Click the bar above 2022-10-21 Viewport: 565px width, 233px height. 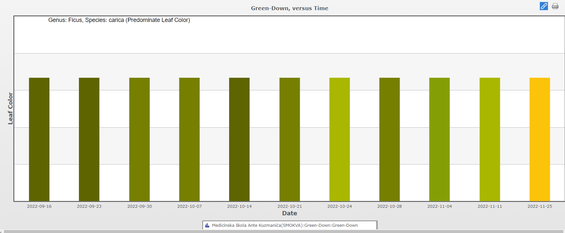pos(290,139)
